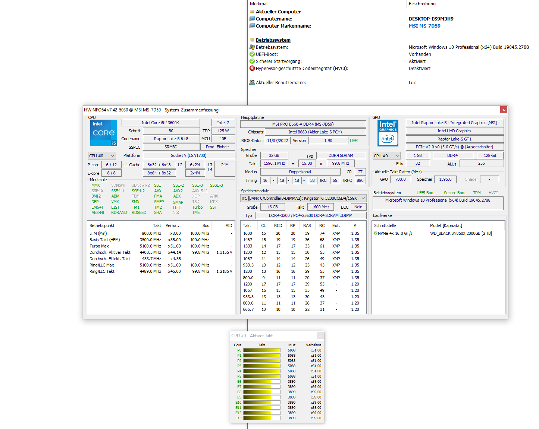
Task: Click the P0 core clock bar
Action: (262, 350)
